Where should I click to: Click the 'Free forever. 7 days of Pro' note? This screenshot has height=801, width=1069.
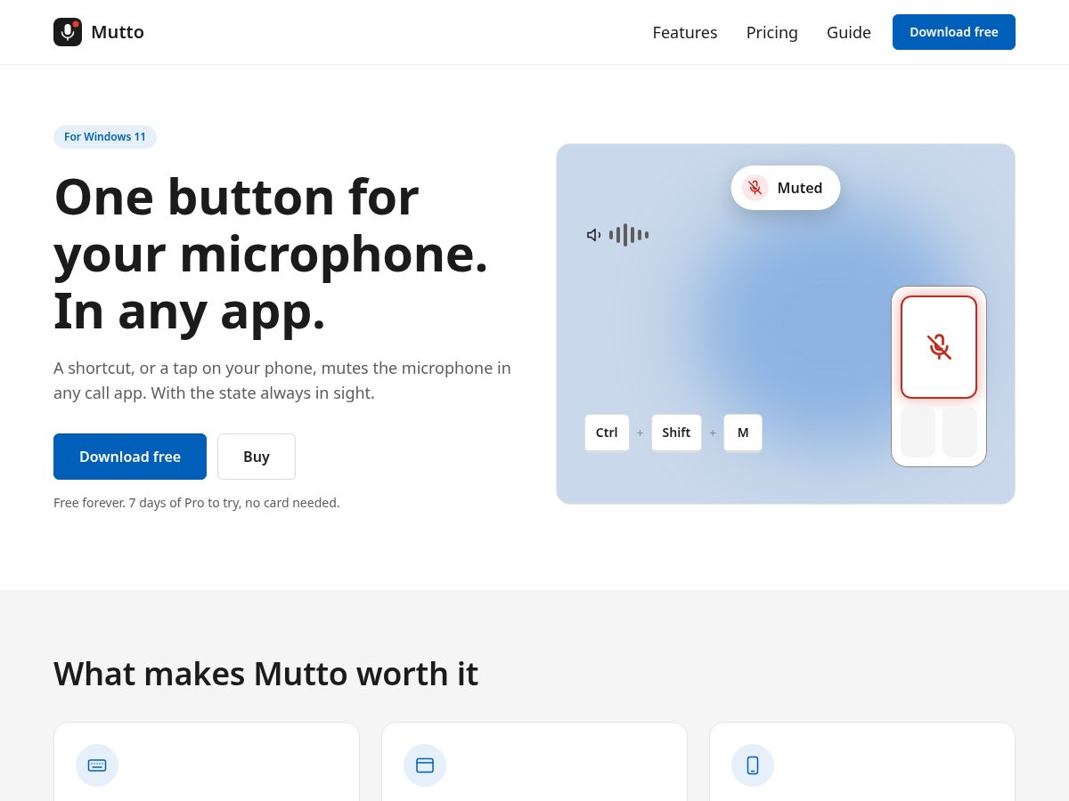tap(197, 503)
